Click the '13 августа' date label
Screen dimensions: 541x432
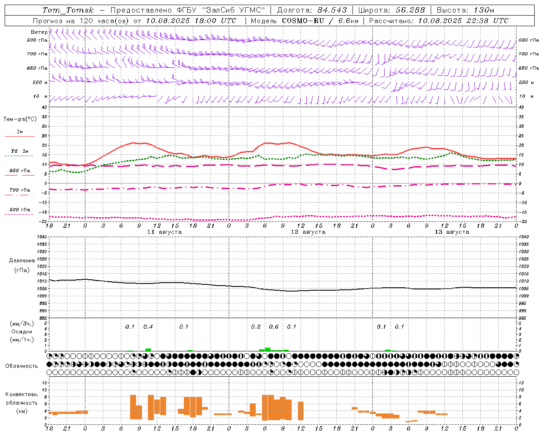tap(452, 232)
